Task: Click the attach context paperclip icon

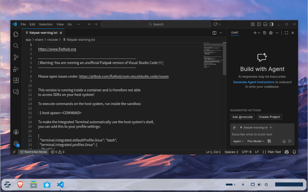Action: 234,128
